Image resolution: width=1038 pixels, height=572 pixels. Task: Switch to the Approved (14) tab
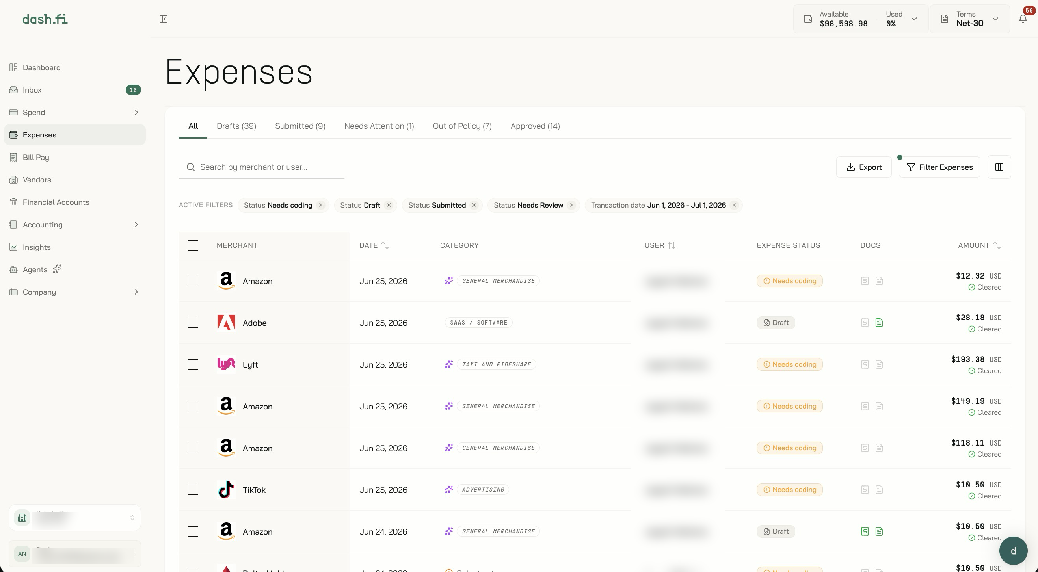(535, 126)
